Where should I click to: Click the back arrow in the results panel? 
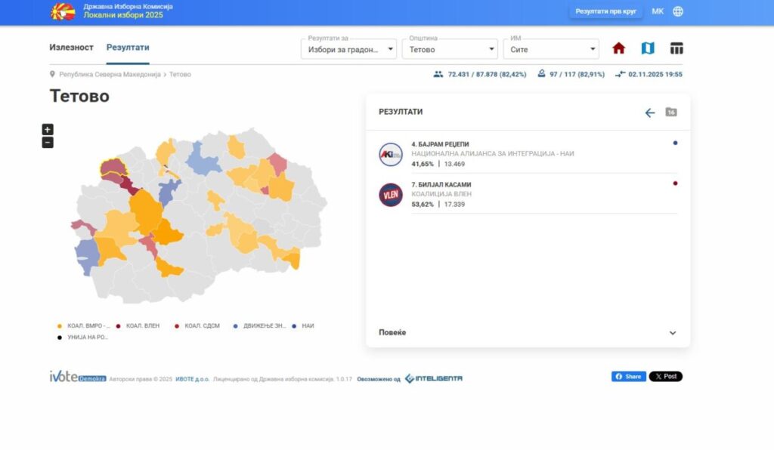click(x=649, y=112)
